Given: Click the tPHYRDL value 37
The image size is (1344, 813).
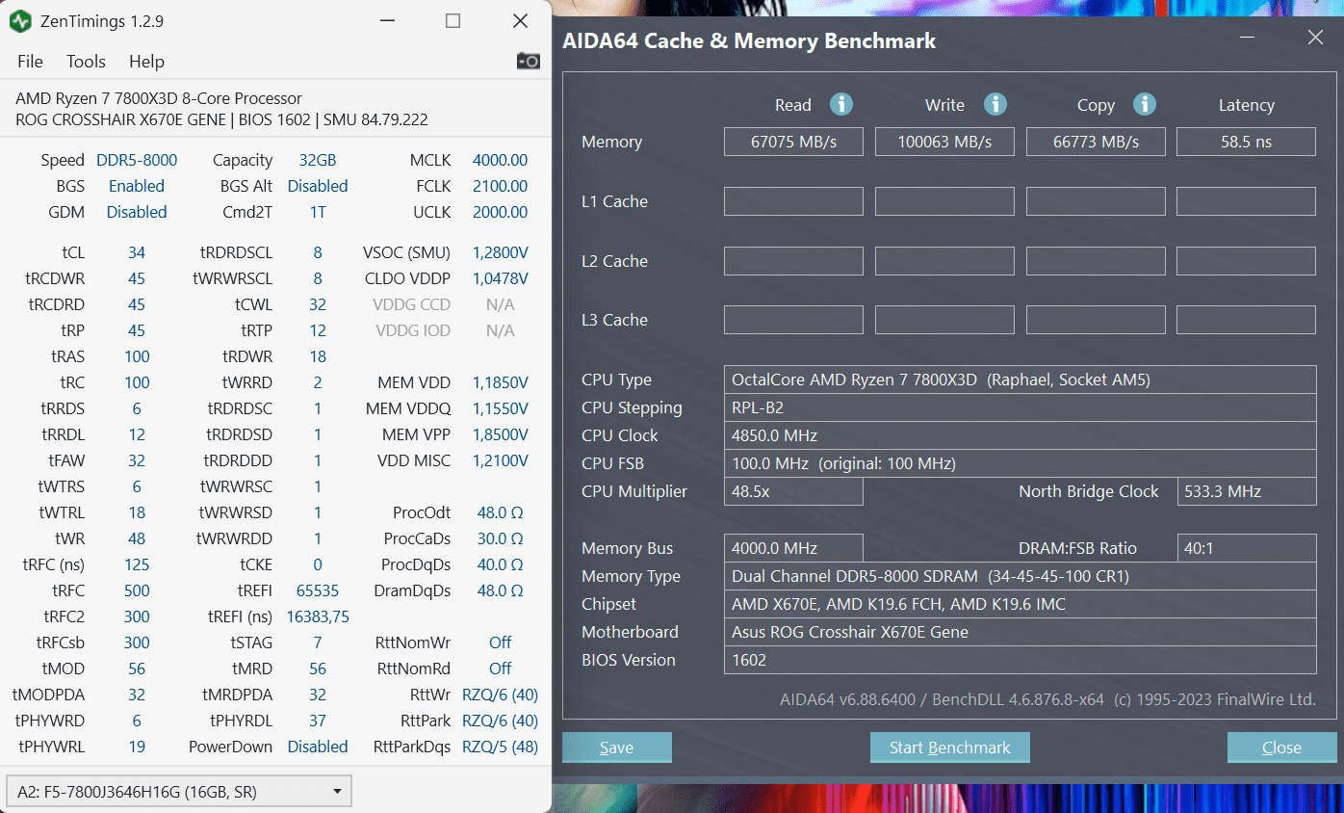Looking at the screenshot, I should point(318,721).
